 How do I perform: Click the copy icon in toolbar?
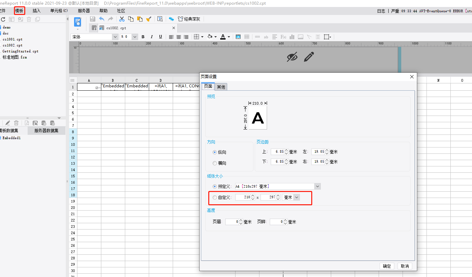click(131, 19)
